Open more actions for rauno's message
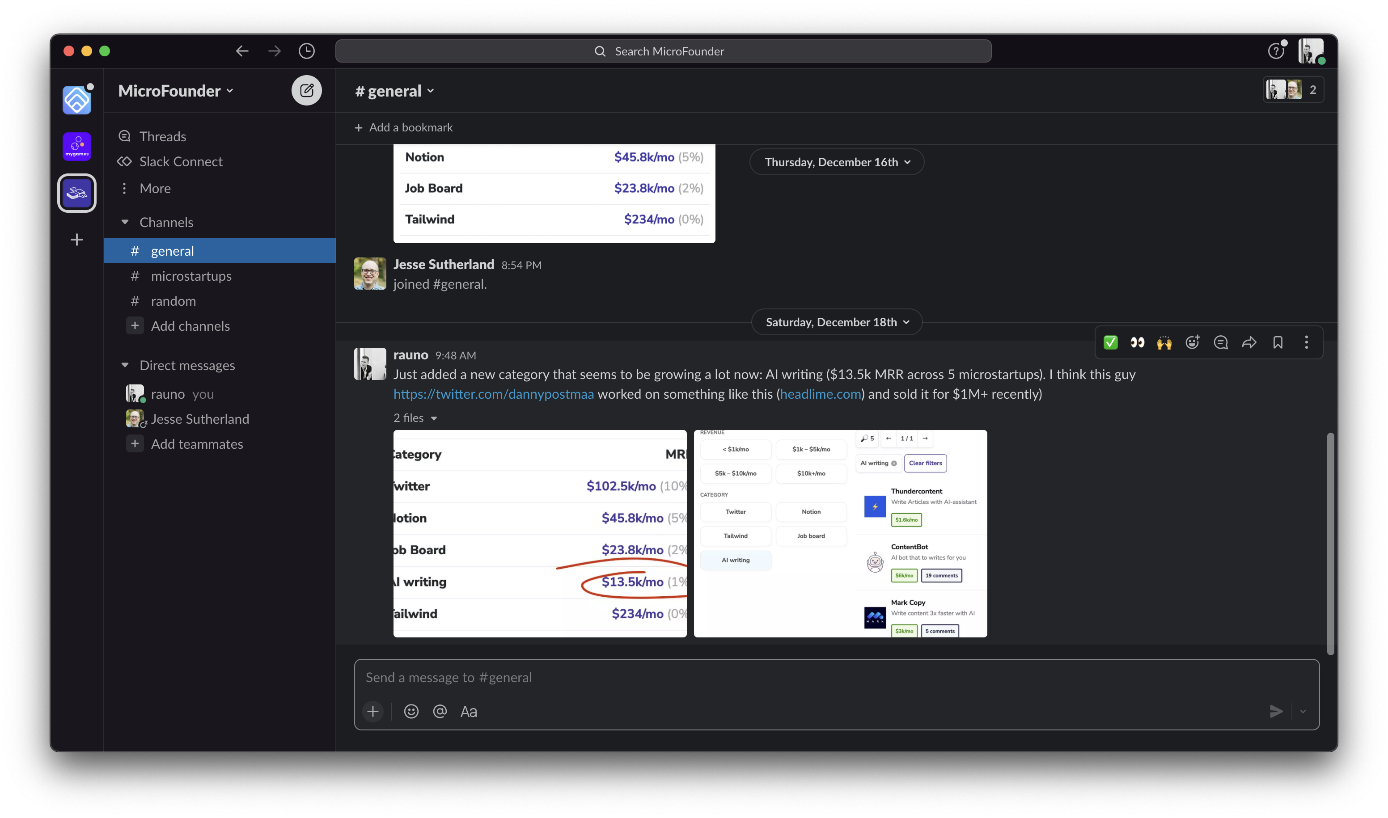Viewport: 1388px width, 818px height. (1306, 342)
